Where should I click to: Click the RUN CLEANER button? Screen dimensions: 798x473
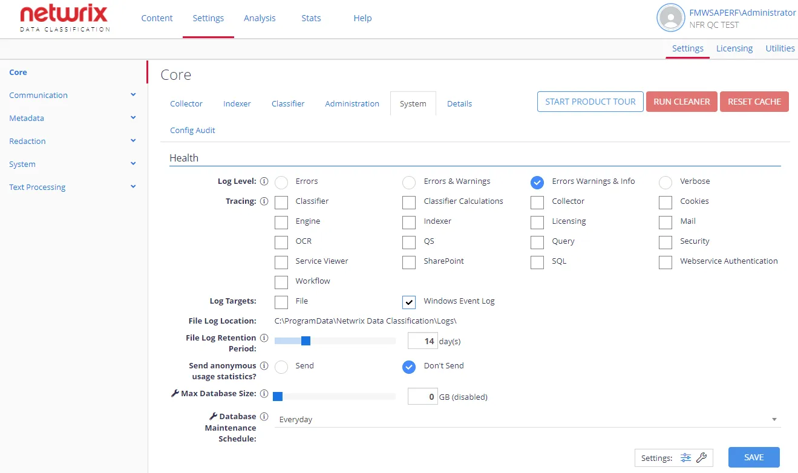[682, 102]
